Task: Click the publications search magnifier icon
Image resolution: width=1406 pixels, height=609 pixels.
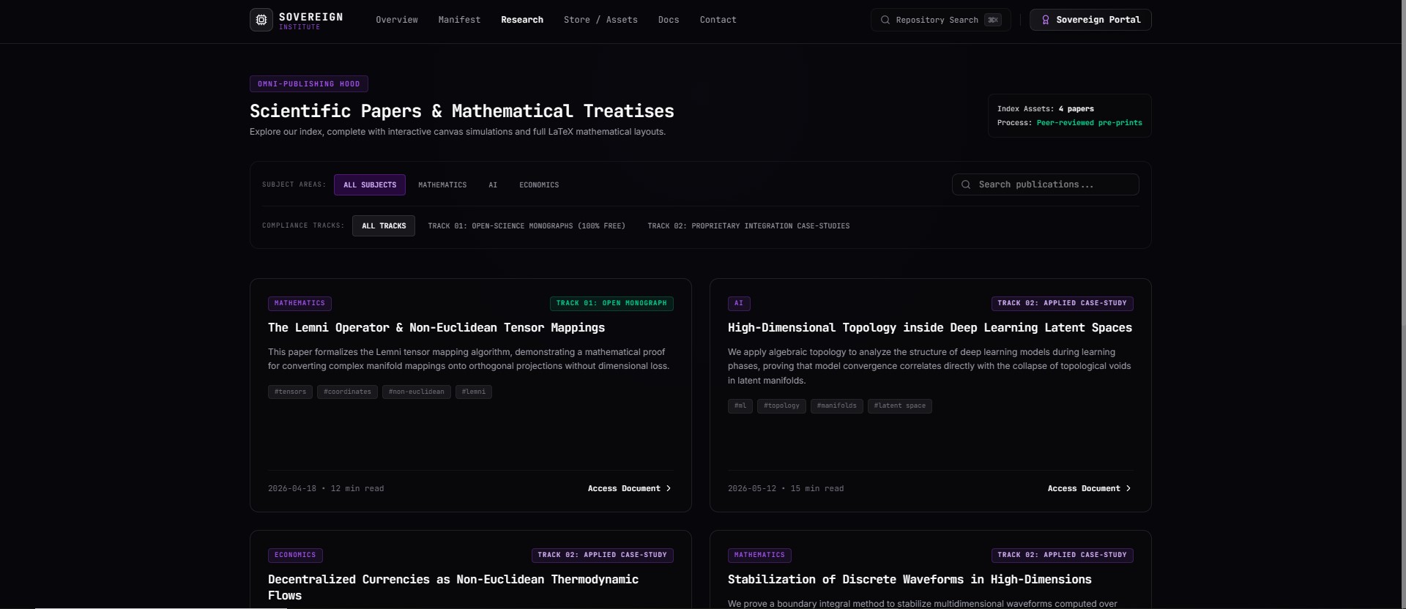Action: coord(966,184)
